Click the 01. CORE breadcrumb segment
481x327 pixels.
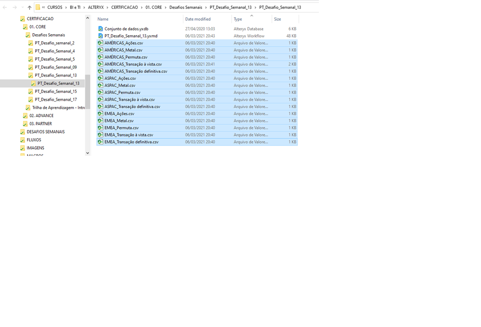coord(154,7)
